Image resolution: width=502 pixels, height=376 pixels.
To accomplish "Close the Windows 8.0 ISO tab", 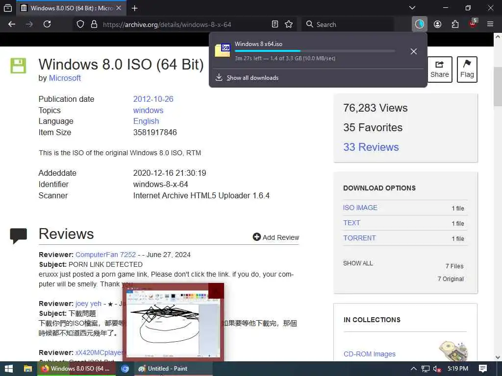I will [119, 8].
